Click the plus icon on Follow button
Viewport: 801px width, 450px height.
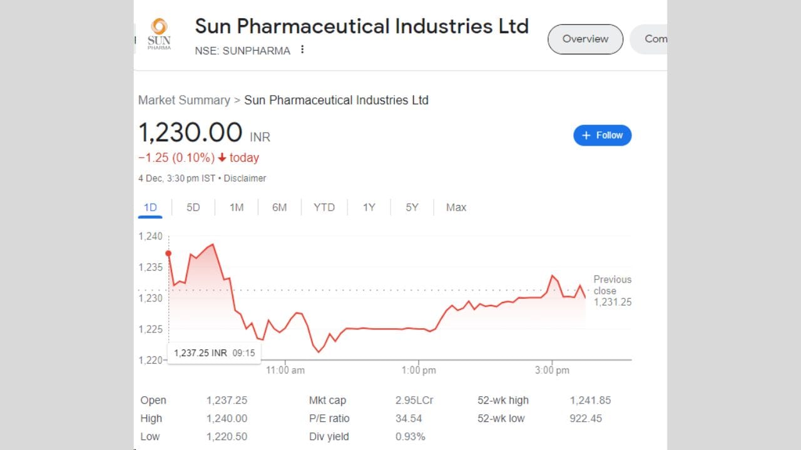(586, 135)
